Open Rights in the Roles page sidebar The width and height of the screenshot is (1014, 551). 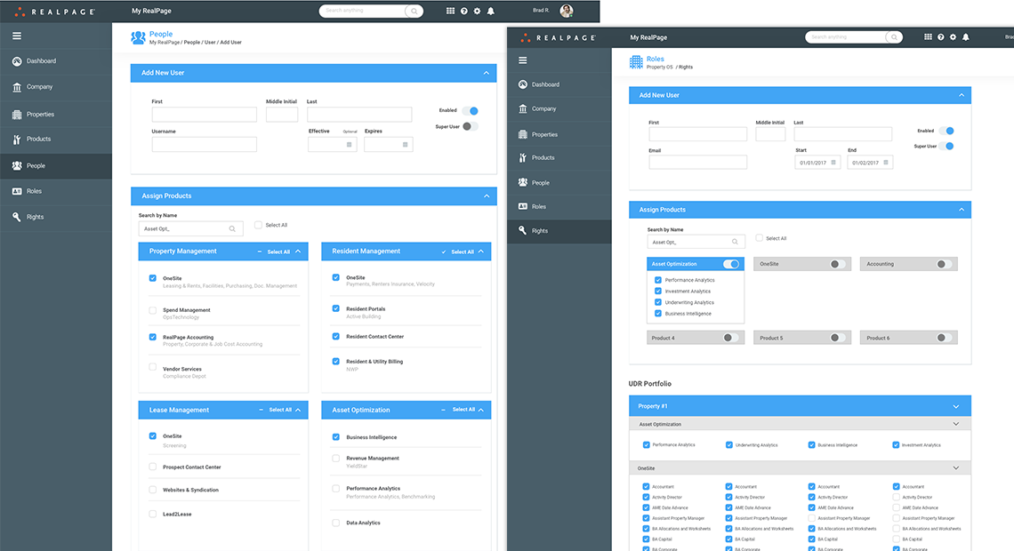point(540,230)
